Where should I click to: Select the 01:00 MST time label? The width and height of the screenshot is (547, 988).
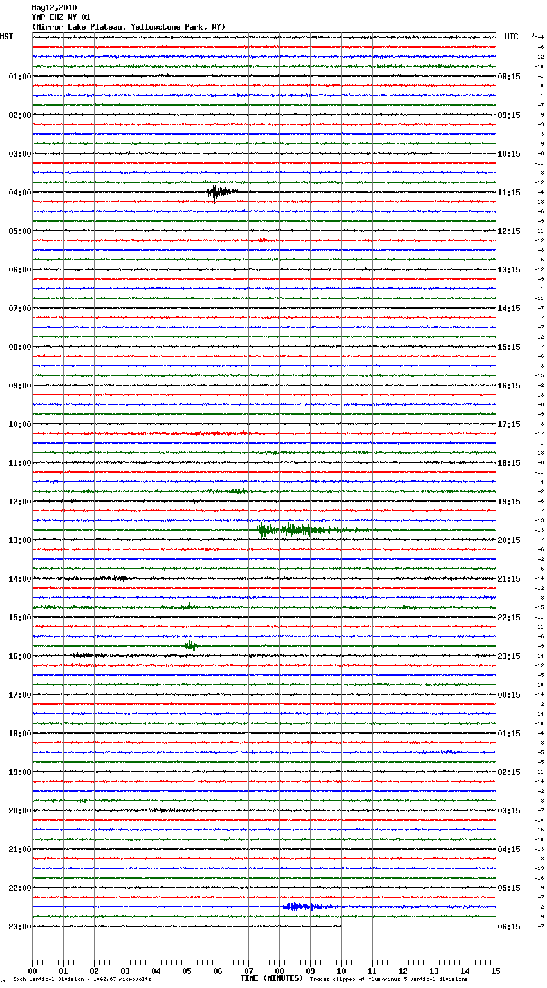click(x=19, y=77)
